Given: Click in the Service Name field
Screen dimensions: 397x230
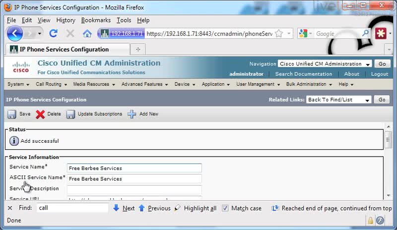Looking at the screenshot, I should [134, 168].
